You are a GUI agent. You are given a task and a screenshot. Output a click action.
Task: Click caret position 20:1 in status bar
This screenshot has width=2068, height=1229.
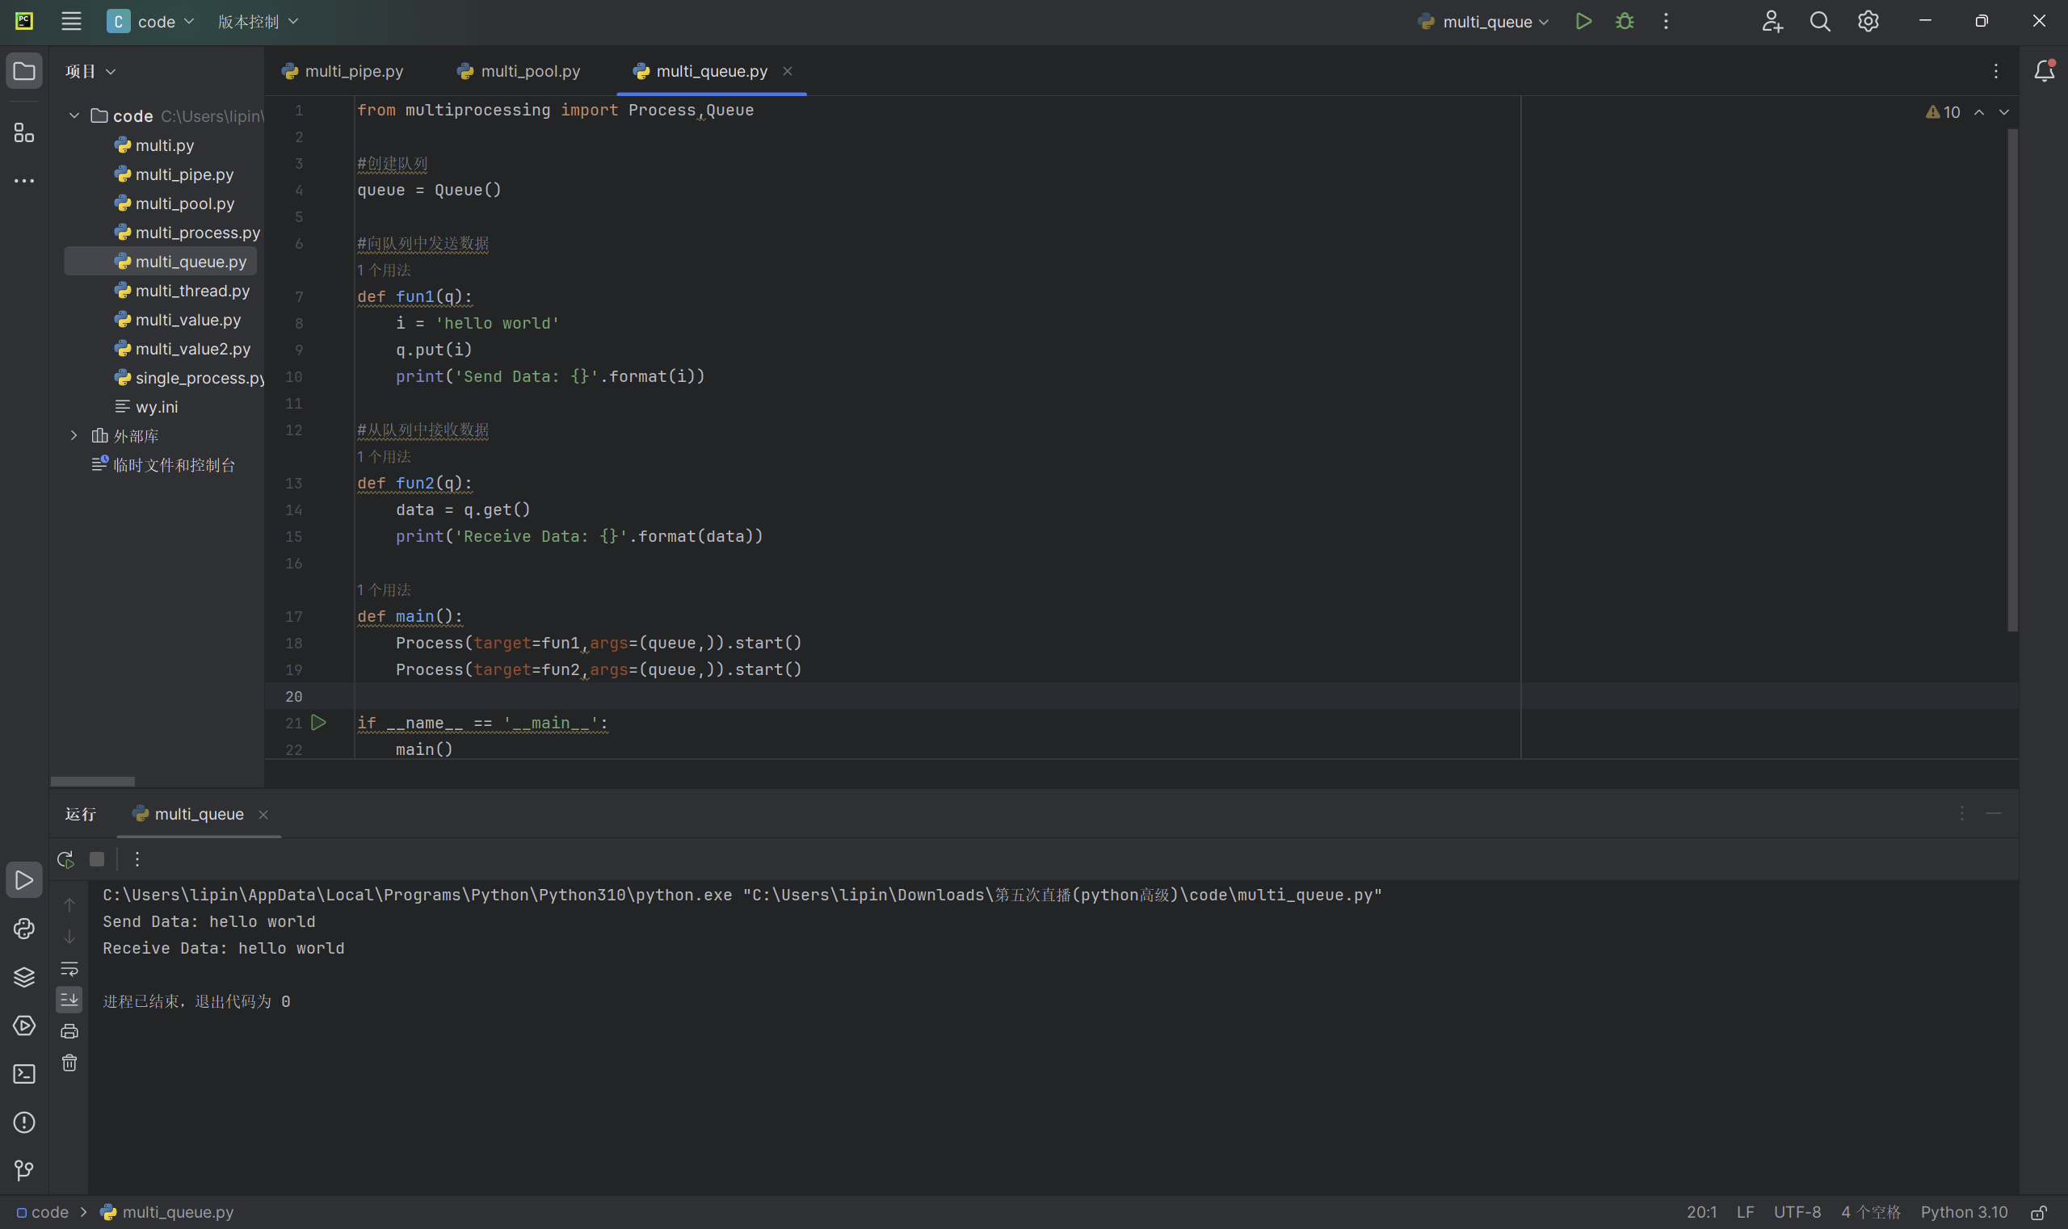click(x=1701, y=1212)
